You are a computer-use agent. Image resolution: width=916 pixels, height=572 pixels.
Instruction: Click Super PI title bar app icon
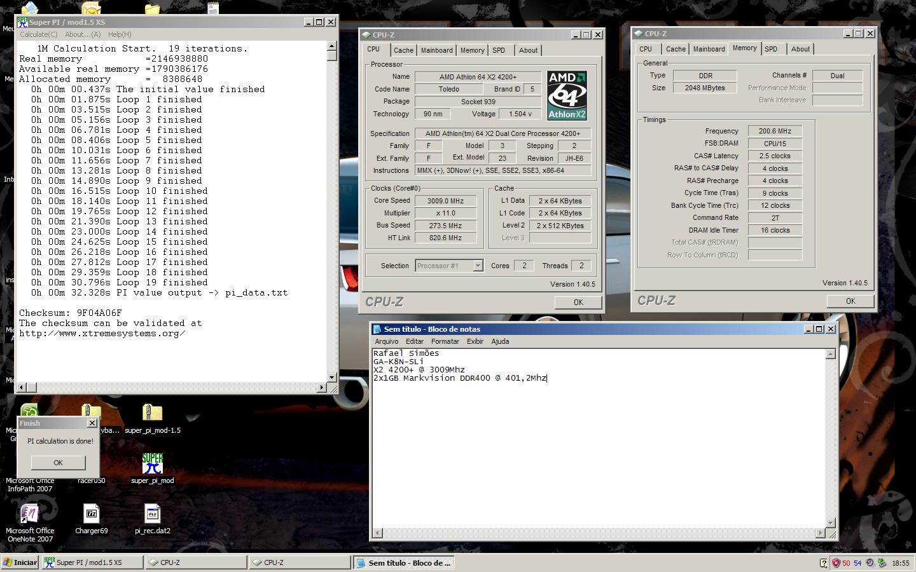[x=22, y=22]
